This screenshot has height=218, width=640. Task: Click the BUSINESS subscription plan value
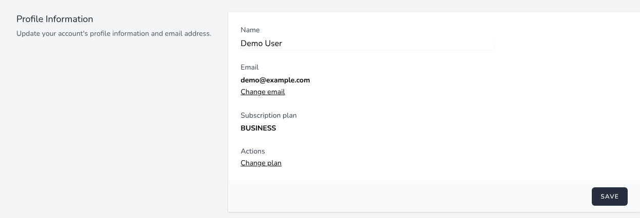258,128
